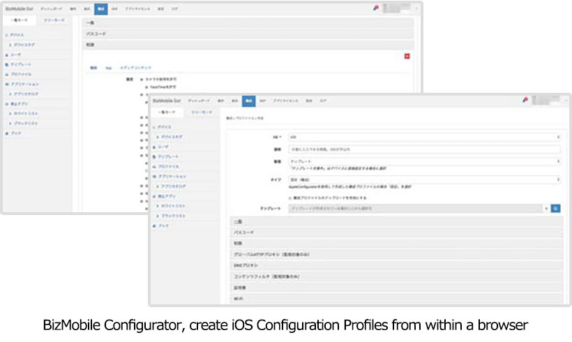Expand the コンテンツフィルタ section
The image size is (572, 342).
coord(397,276)
